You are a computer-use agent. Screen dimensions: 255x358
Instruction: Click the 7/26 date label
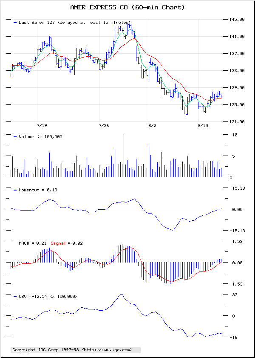[104, 126]
